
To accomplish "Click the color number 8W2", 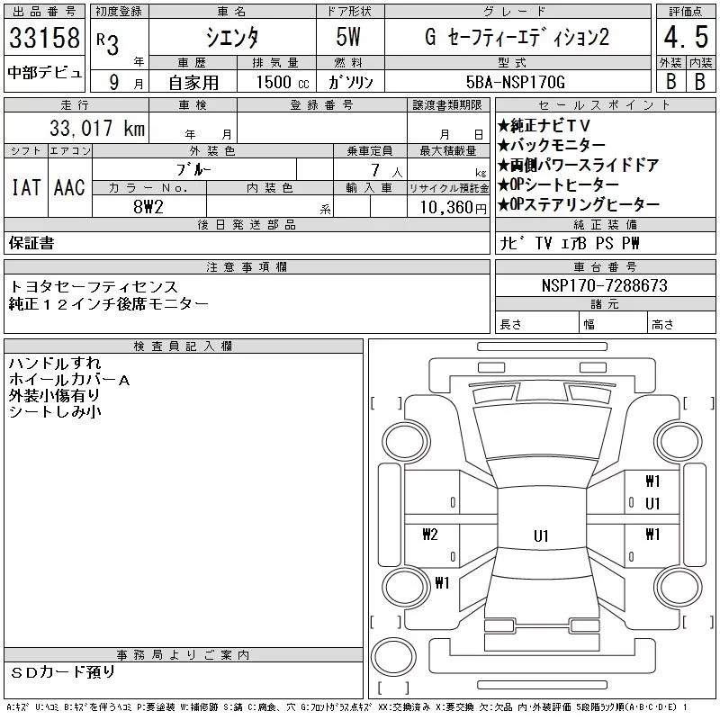I will (x=148, y=207).
